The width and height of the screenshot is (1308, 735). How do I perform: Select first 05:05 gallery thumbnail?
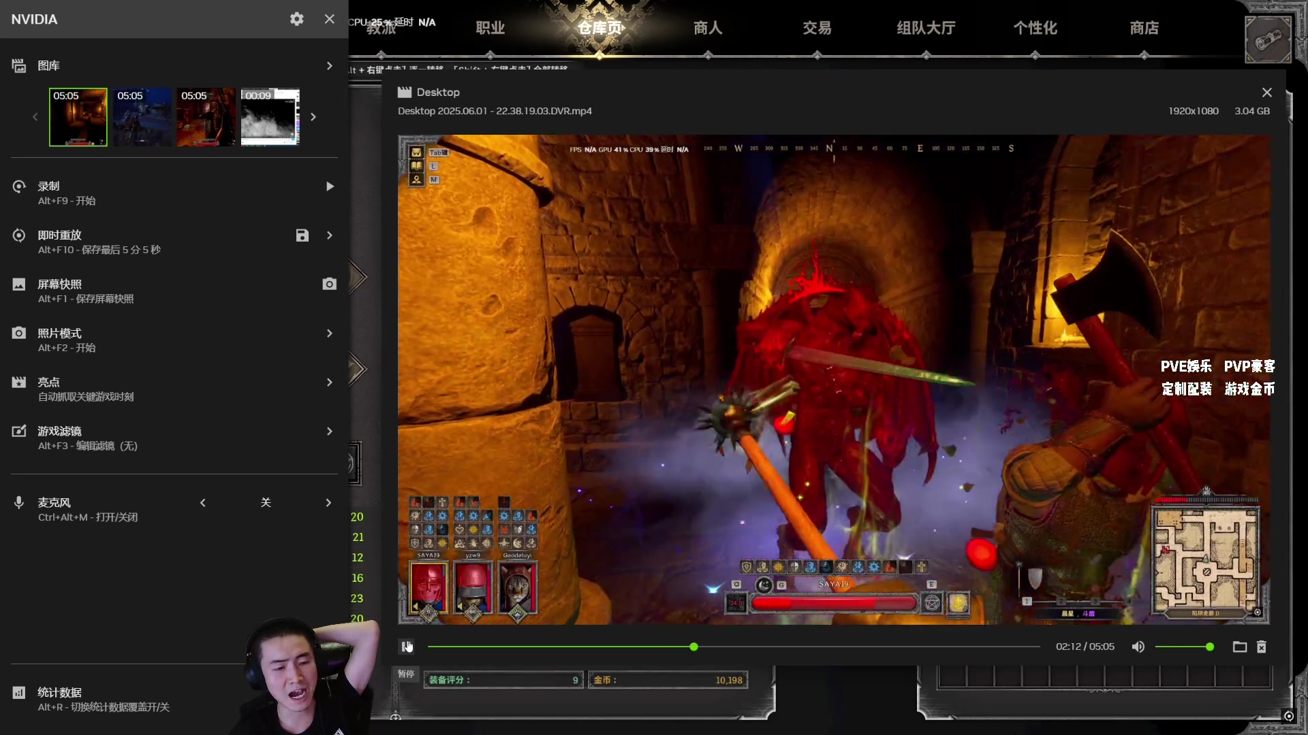[x=78, y=117]
